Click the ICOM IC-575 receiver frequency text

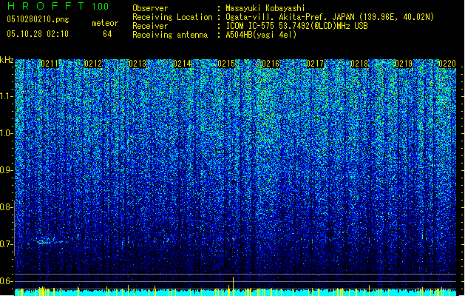tap(296, 26)
